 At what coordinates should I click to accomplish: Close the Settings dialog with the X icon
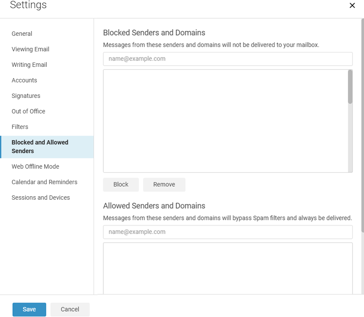[352, 5]
